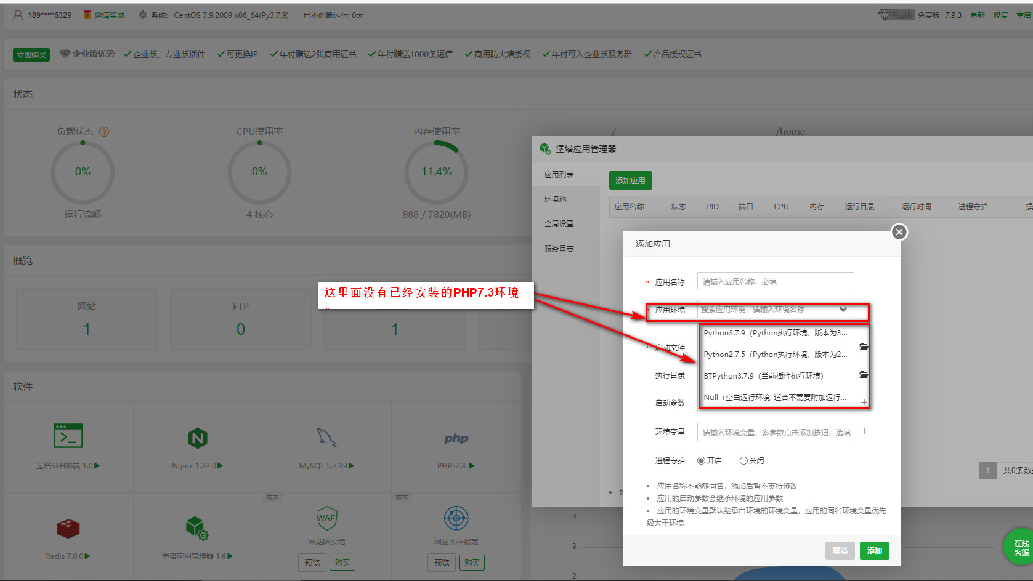
Task: Click the folder icon for 执行目录 field
Action: (x=864, y=375)
